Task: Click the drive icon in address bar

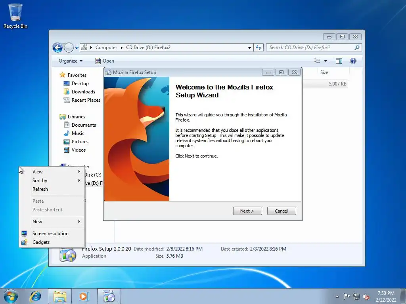Action: pos(84,47)
